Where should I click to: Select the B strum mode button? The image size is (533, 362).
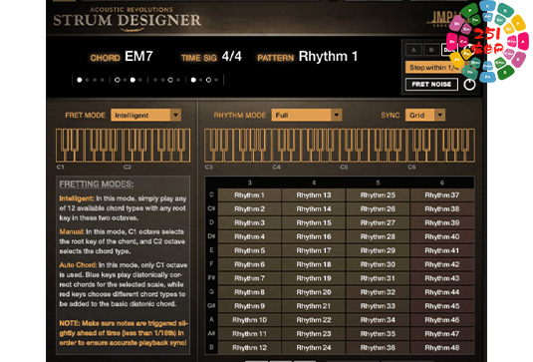[x=431, y=50]
